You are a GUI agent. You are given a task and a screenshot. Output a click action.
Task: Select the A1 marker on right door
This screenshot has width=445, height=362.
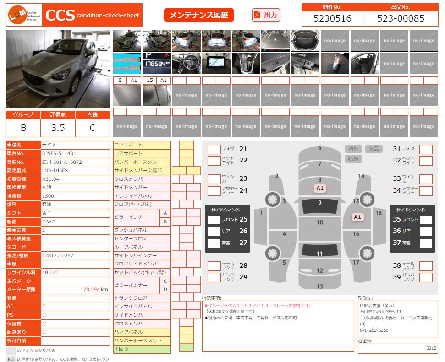coord(357,217)
